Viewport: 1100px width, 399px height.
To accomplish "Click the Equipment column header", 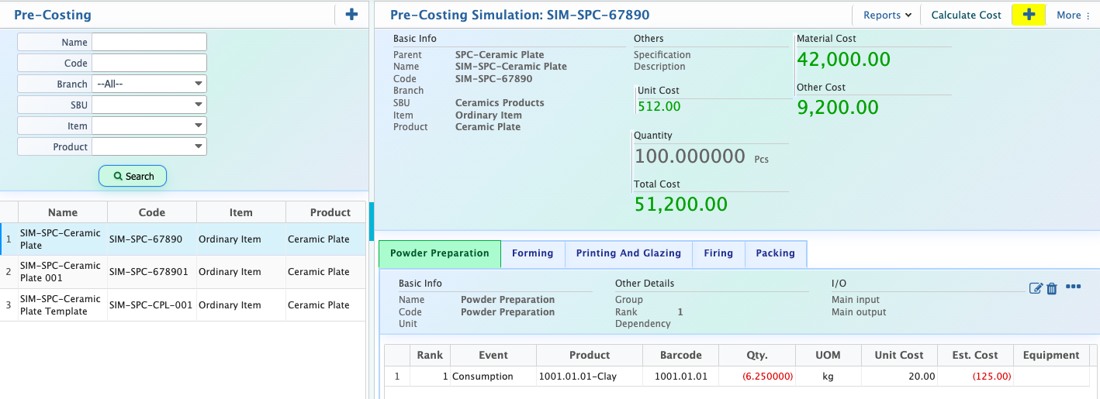I will (1051, 355).
